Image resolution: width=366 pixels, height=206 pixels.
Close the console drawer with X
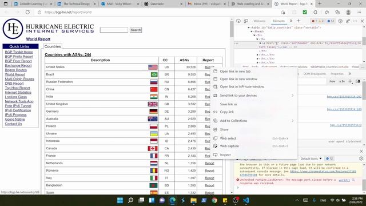[x=361, y=151]
